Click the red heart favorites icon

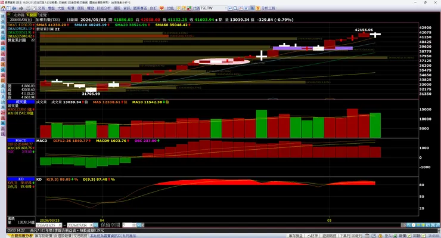(x=162, y=8)
